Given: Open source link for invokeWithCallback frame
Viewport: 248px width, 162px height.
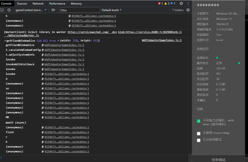Looking at the screenshot, I should [64, 64].
